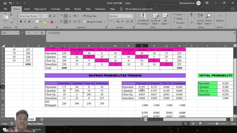Open the Number format dropdown
Image resolution: width=237 pixels, height=133 pixels.
click(132, 16)
